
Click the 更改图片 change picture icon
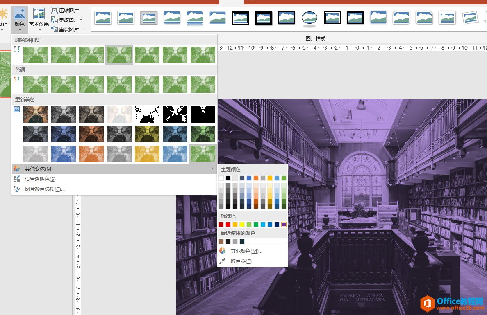tap(55, 20)
